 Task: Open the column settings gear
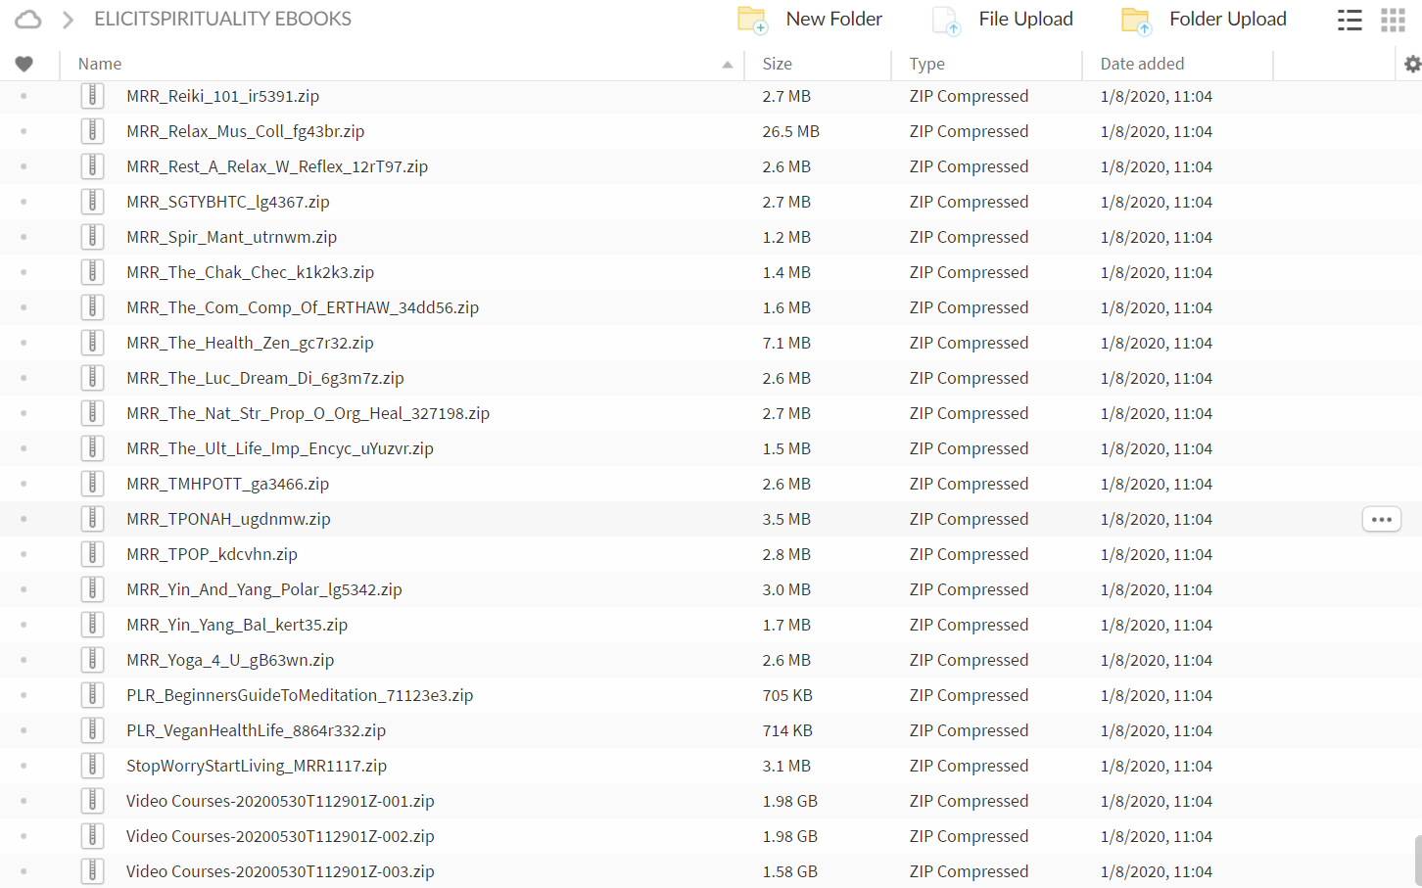click(1411, 64)
